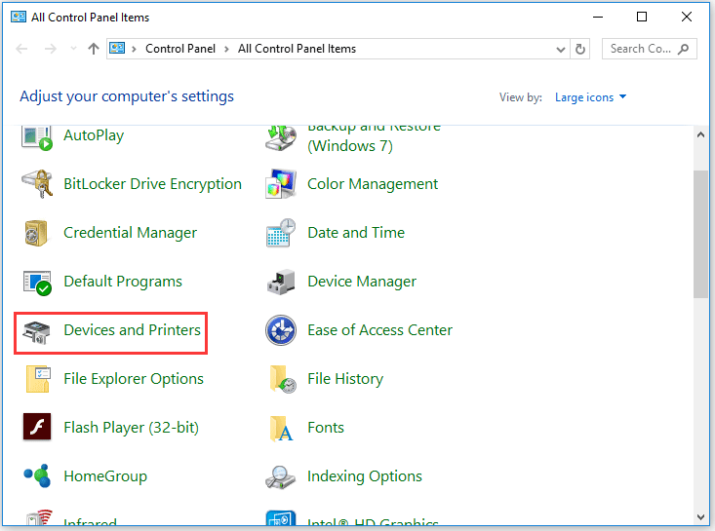Open the Default Programs link
The image size is (715, 531).
[123, 282]
